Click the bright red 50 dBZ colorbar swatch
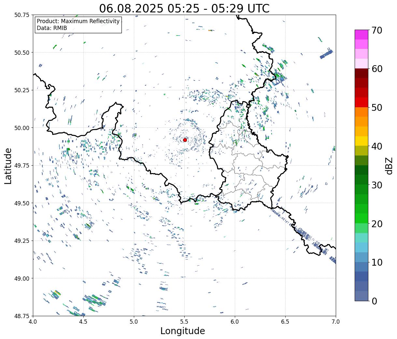The image size is (397, 339). [x=362, y=102]
